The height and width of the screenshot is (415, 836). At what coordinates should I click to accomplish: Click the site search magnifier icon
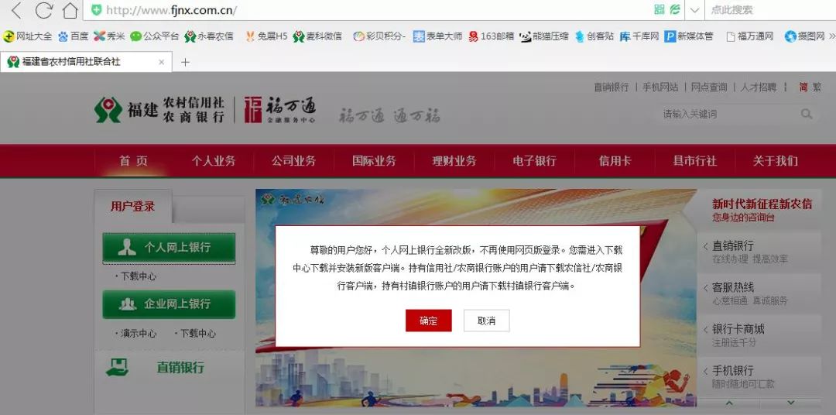pos(806,114)
